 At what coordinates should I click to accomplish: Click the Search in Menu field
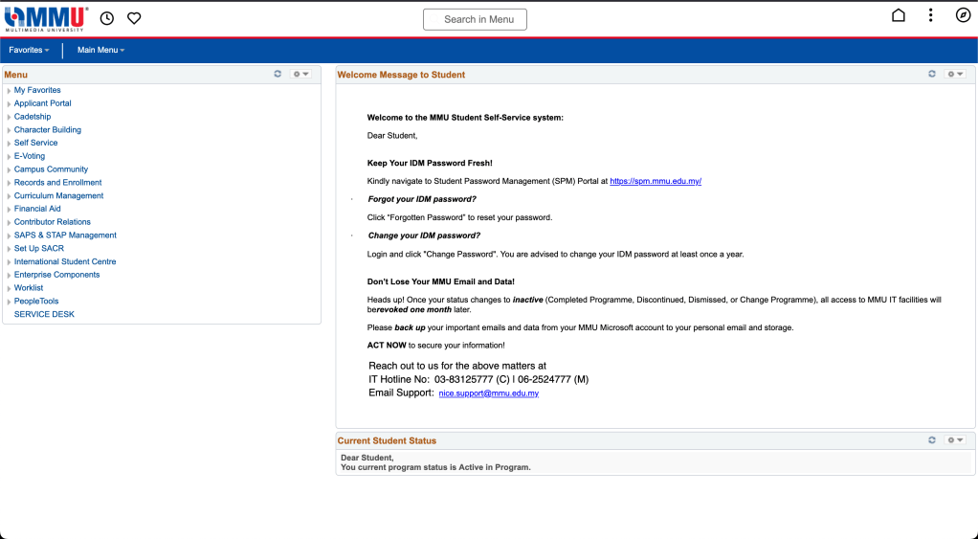coord(475,19)
